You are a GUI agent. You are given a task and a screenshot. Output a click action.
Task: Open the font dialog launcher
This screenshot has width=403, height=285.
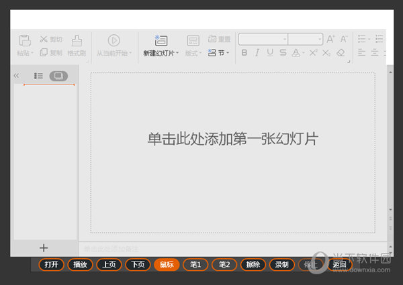[x=349, y=62]
